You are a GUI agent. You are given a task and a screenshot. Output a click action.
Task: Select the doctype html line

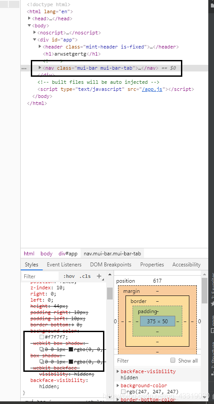48,5
